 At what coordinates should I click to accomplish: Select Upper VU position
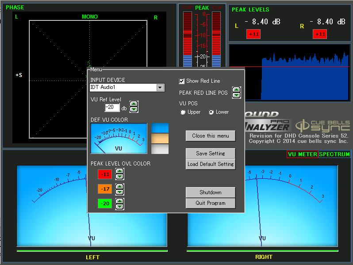(183, 112)
